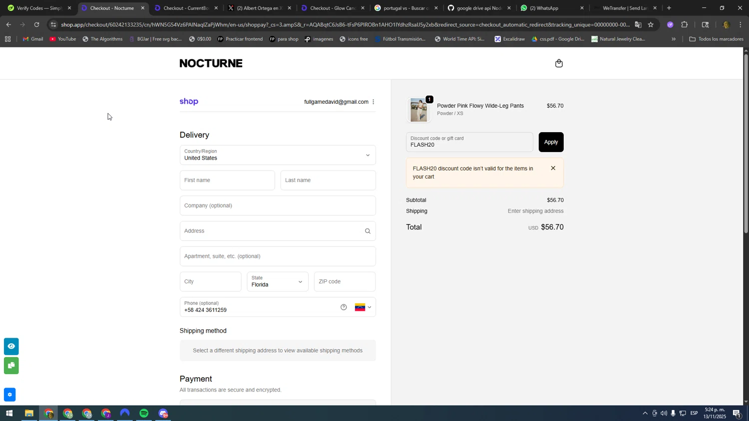Click the blue gear extension widget
Screen dimensions: 749x421
[9, 395]
